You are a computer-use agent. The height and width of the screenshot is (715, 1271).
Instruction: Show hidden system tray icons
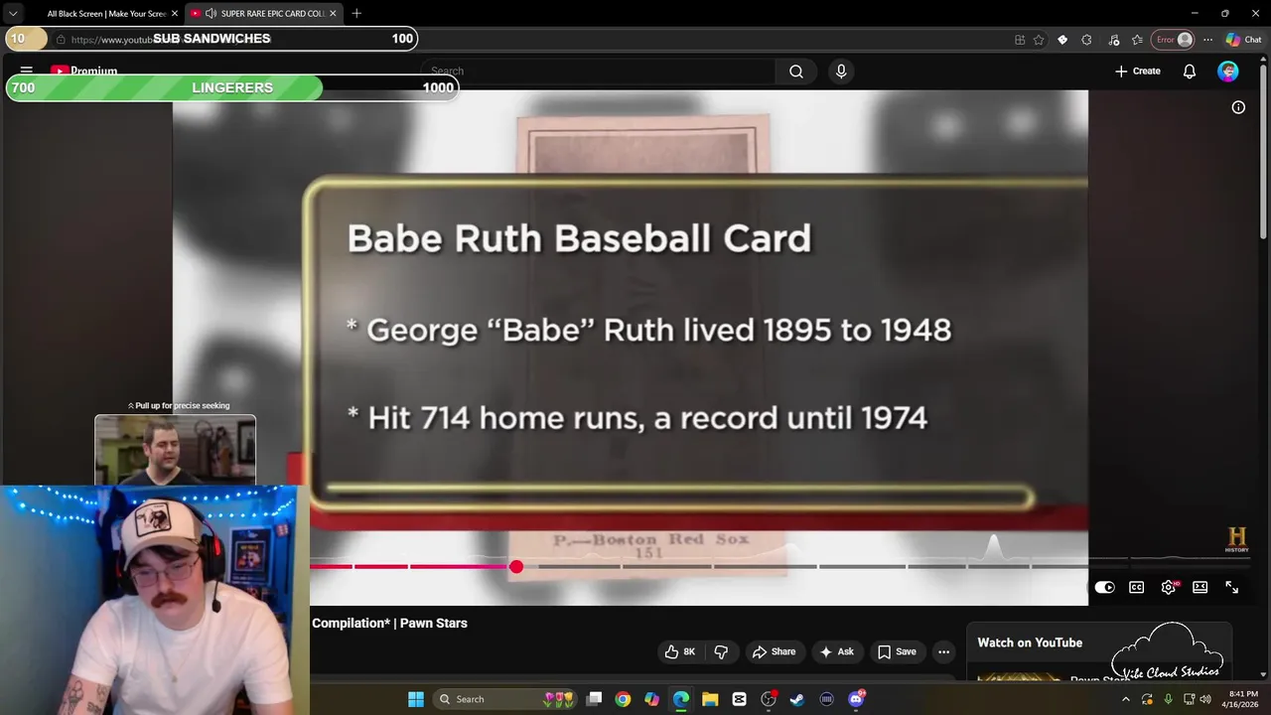[x=1126, y=699]
